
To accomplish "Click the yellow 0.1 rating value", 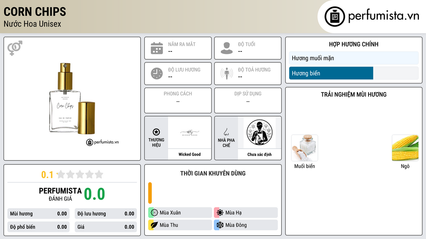I will point(47,175).
